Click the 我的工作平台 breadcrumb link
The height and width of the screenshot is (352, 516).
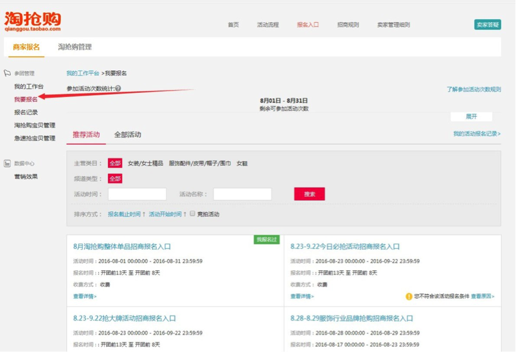click(83, 73)
